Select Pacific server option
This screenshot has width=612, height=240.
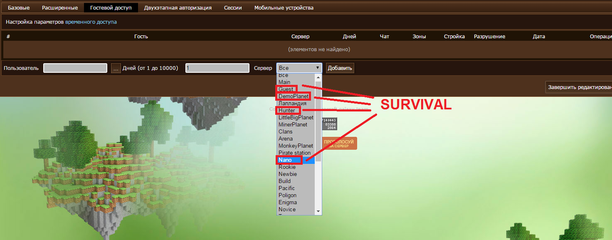296,188
